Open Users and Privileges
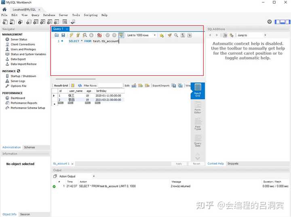Image resolution: width=291 pixels, height=217 pixels. coord(23,49)
